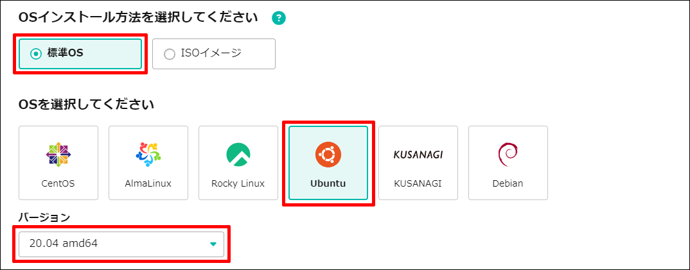Pick the Debian text label

(x=508, y=183)
